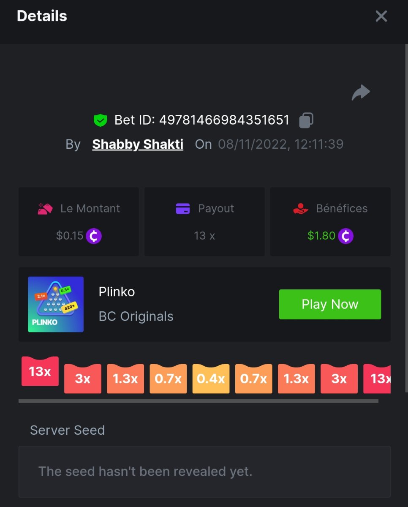Click the share arrow icon

pos(361,93)
